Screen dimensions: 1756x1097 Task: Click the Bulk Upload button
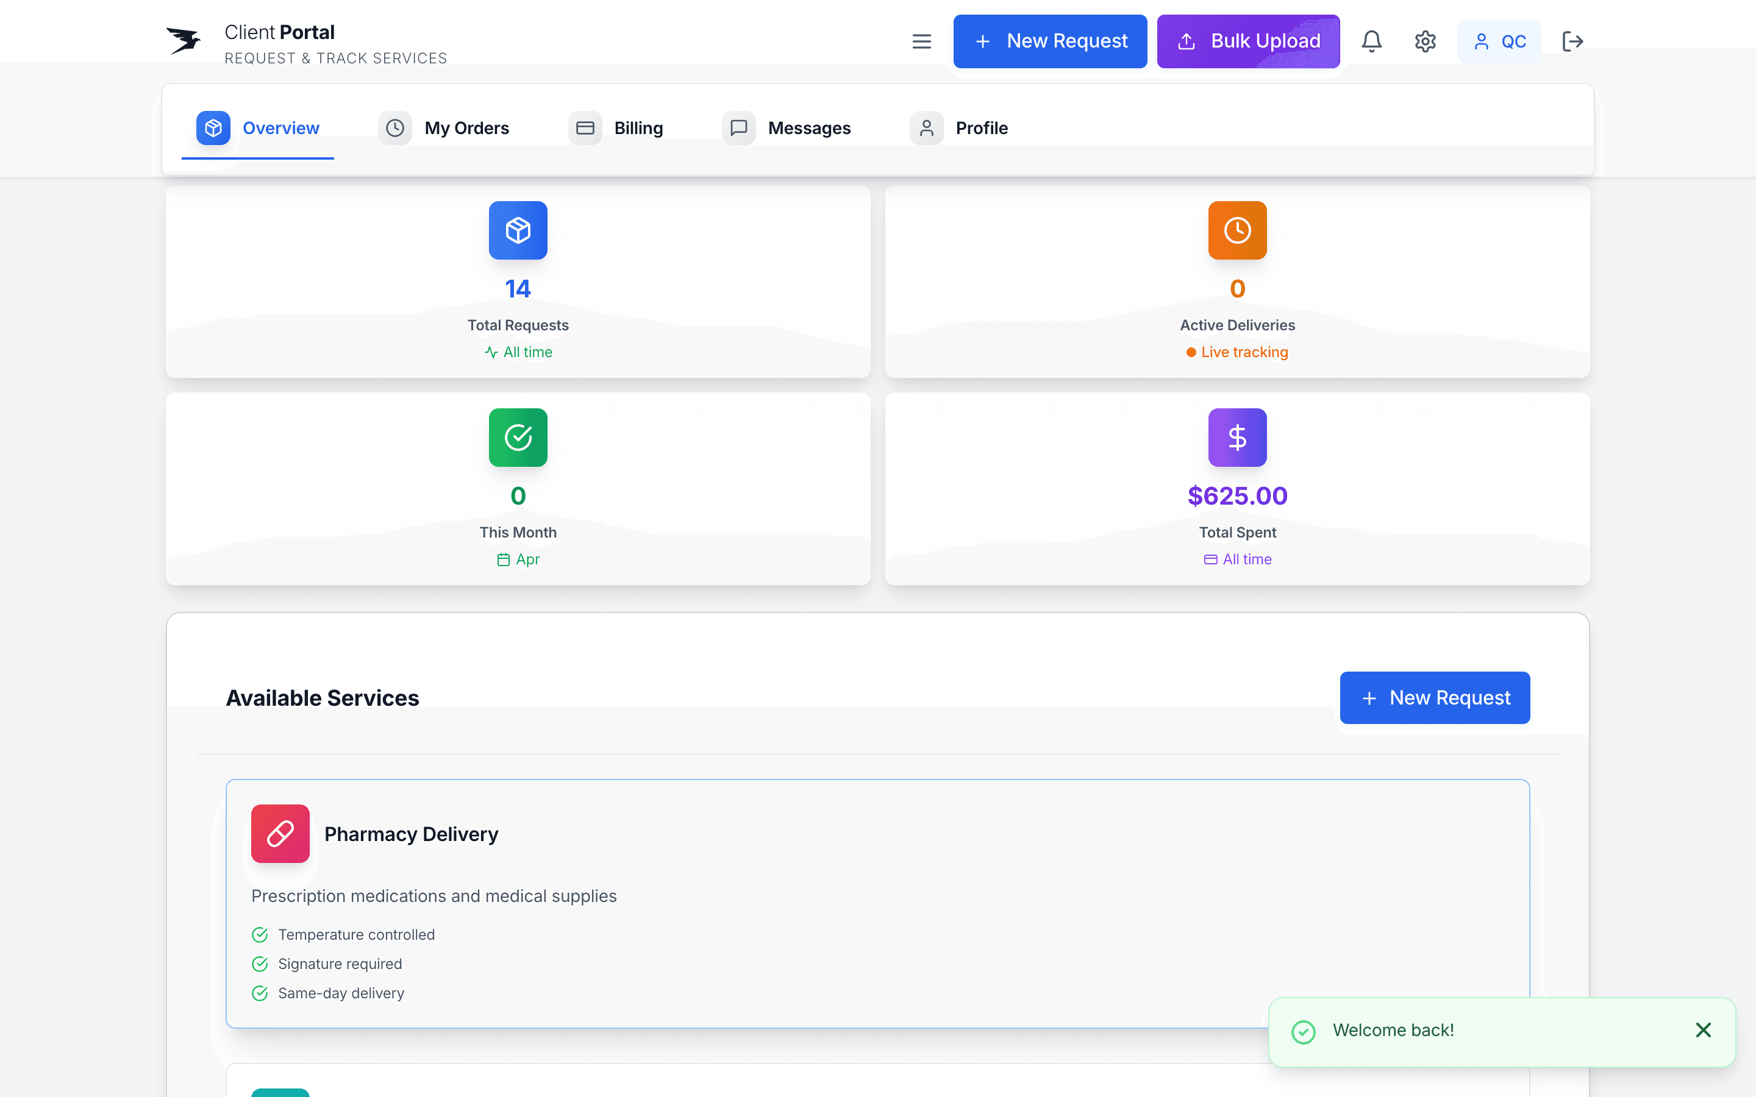[1248, 41]
